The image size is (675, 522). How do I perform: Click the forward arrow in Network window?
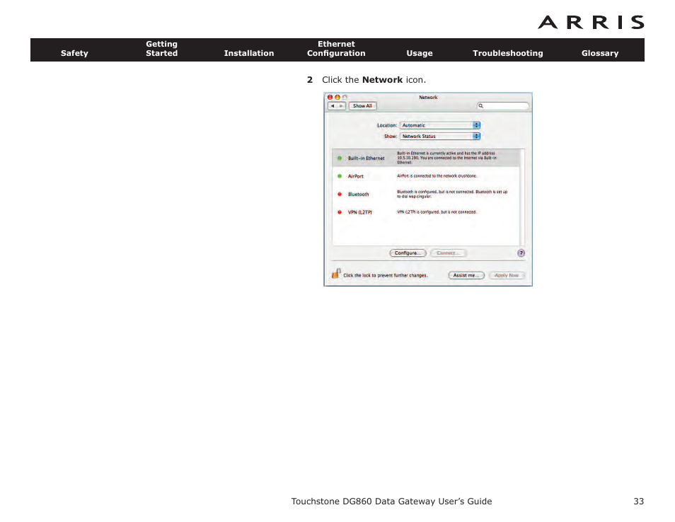click(341, 106)
